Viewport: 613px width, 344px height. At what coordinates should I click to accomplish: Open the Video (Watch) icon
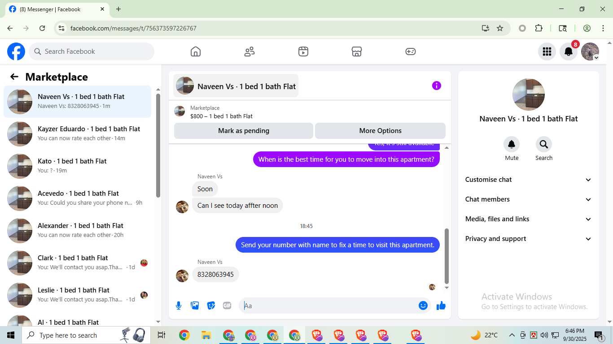tap(303, 52)
